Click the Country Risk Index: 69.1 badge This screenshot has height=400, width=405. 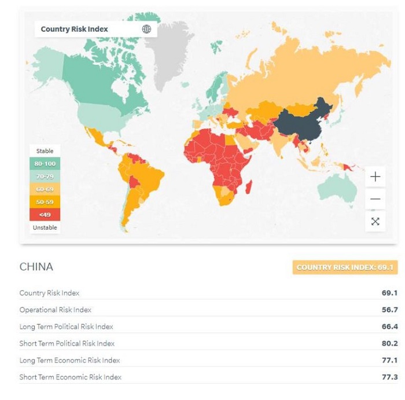[x=345, y=267]
